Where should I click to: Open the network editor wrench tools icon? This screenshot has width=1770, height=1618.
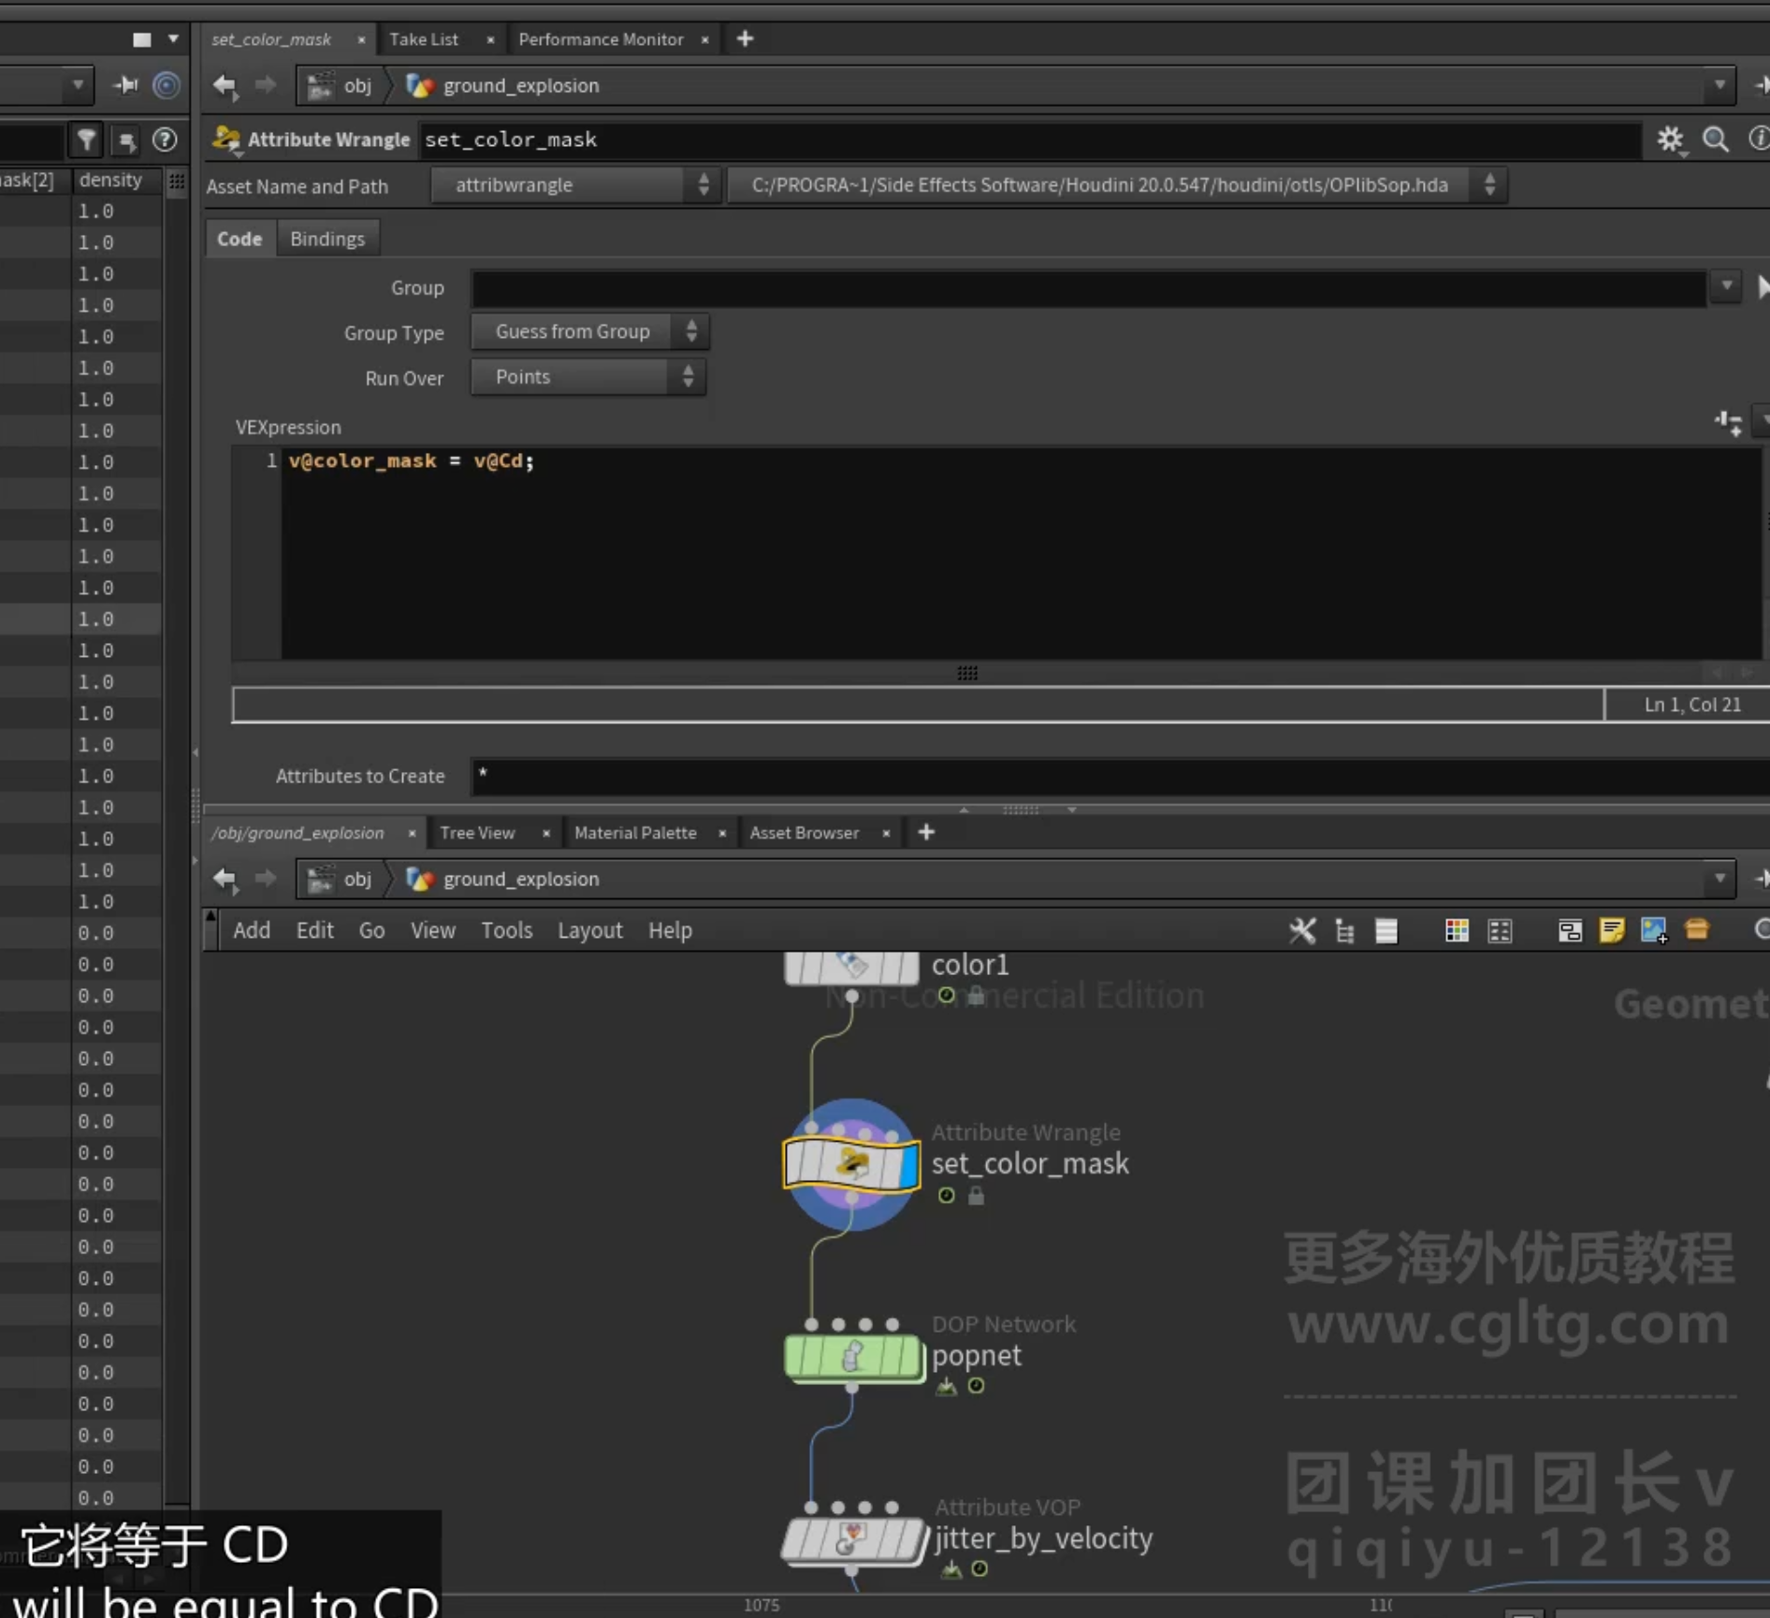click(1302, 930)
